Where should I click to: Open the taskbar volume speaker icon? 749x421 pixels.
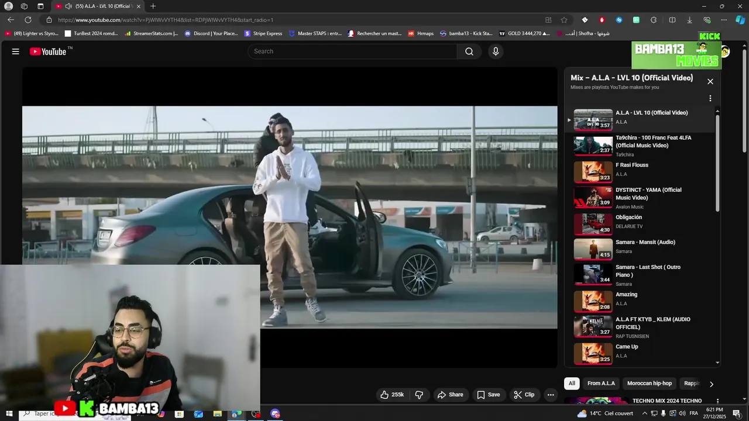point(682,413)
